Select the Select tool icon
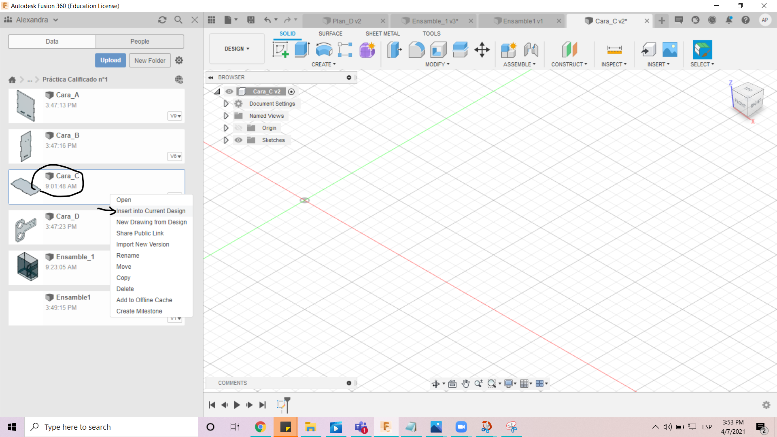This screenshot has width=777, height=437. (x=702, y=50)
